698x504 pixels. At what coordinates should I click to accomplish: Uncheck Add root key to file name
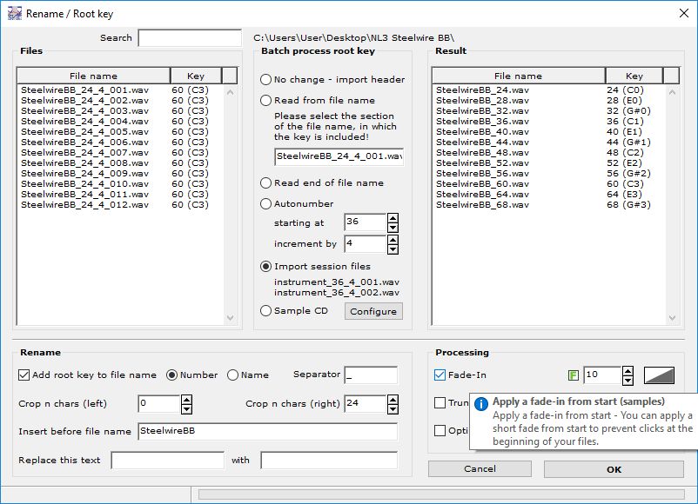point(23,375)
